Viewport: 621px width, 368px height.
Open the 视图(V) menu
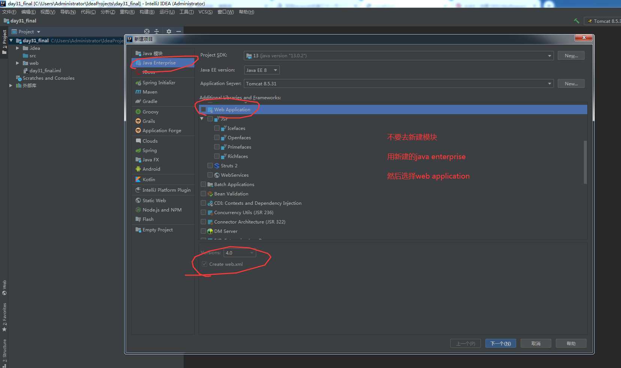click(x=48, y=12)
